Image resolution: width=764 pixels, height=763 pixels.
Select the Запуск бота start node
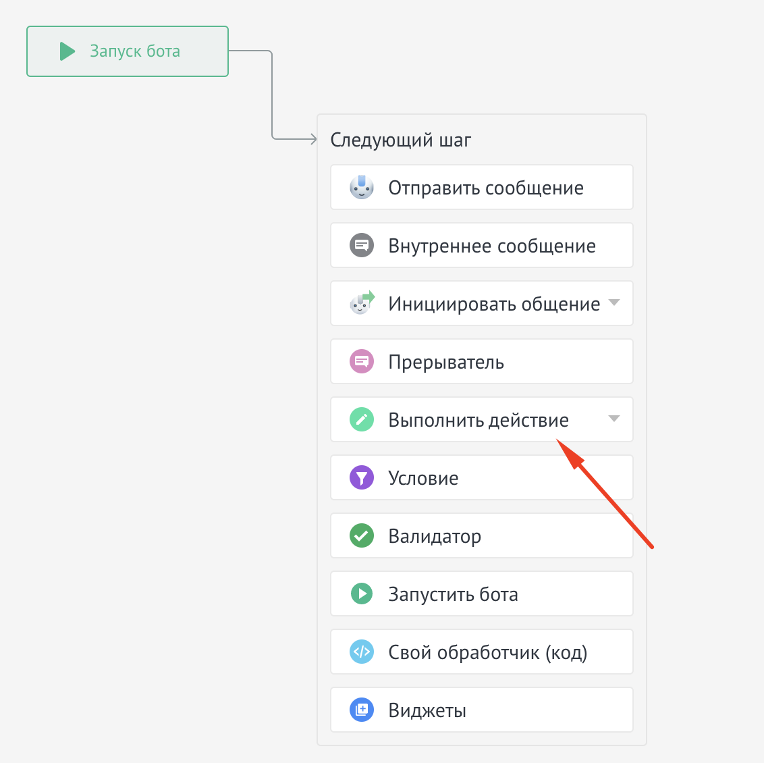(x=128, y=51)
